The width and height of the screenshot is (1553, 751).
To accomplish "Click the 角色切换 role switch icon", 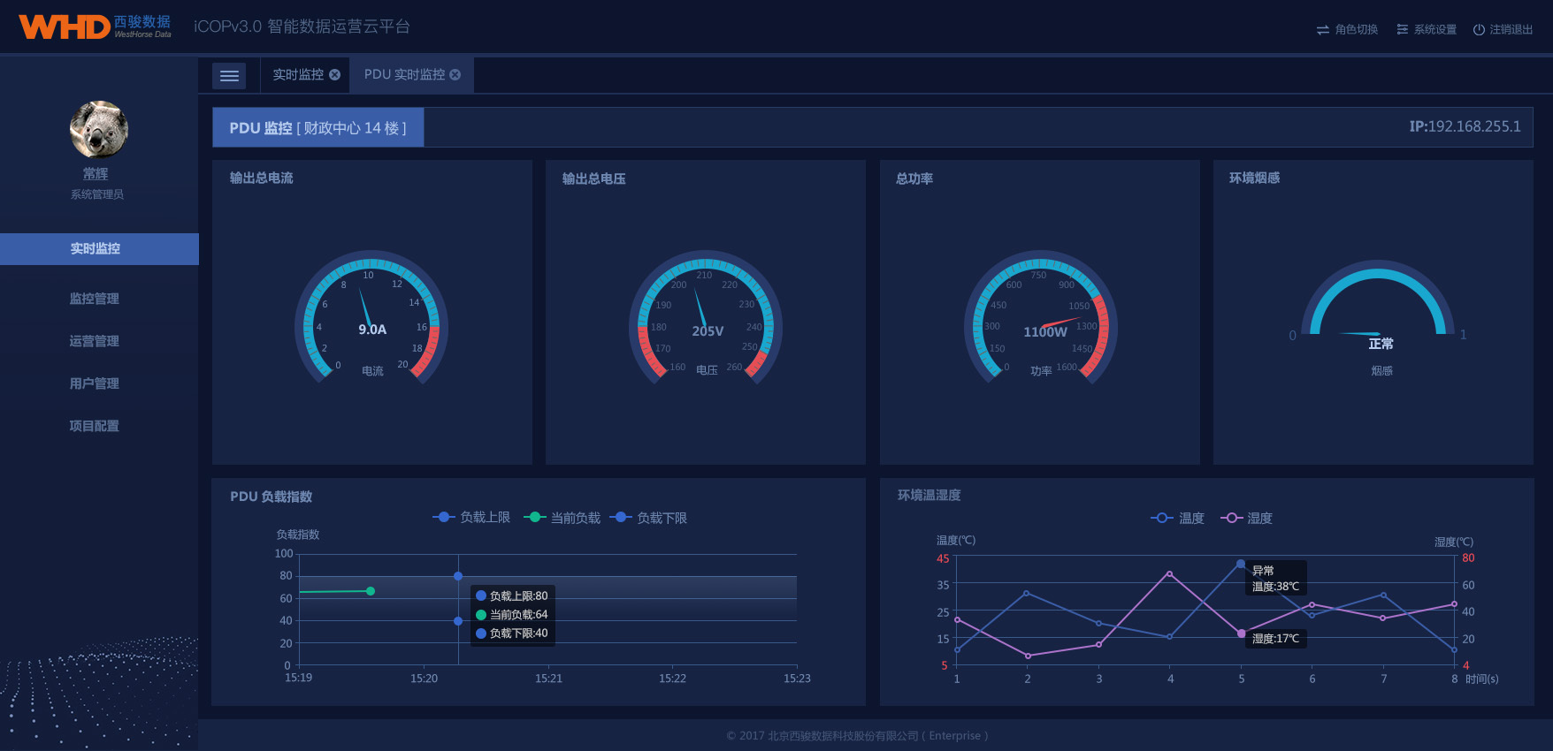I will point(1323,30).
